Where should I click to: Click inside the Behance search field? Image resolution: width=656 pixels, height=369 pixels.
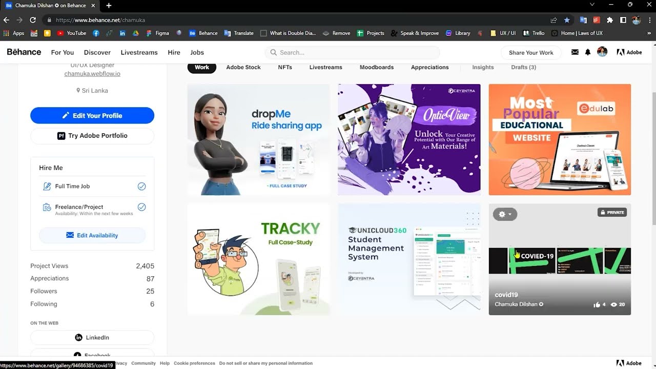click(x=352, y=52)
